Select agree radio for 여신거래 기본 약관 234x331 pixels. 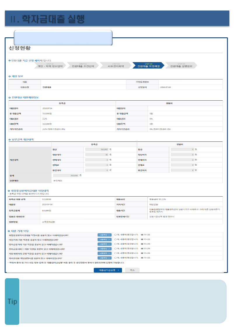pos(116,239)
